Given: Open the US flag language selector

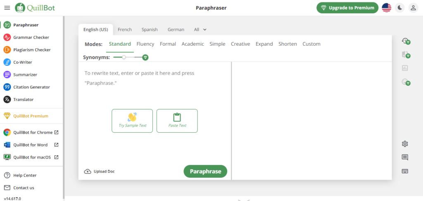Looking at the screenshot, I should (386, 8).
